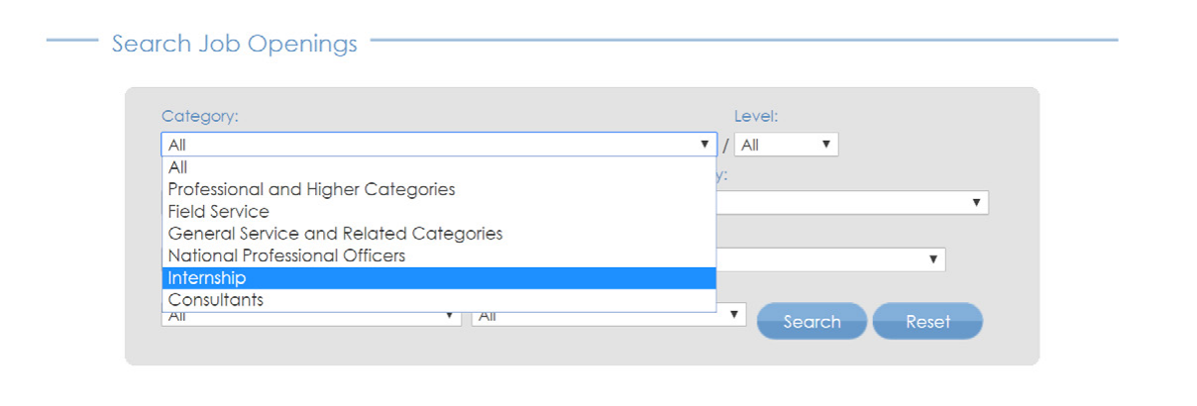Click the Level dropdown arrow
Screen dimensions: 1197x406
click(x=825, y=145)
